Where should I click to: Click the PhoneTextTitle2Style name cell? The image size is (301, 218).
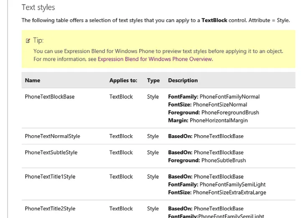pyautogui.click(x=50, y=208)
